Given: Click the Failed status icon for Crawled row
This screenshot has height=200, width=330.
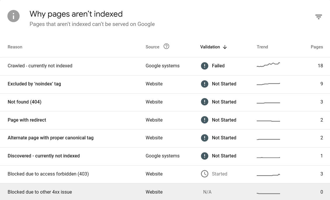Looking at the screenshot, I should pyautogui.click(x=204, y=66).
